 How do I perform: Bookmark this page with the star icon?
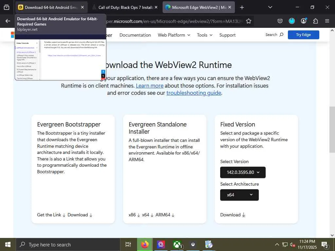[249, 21]
